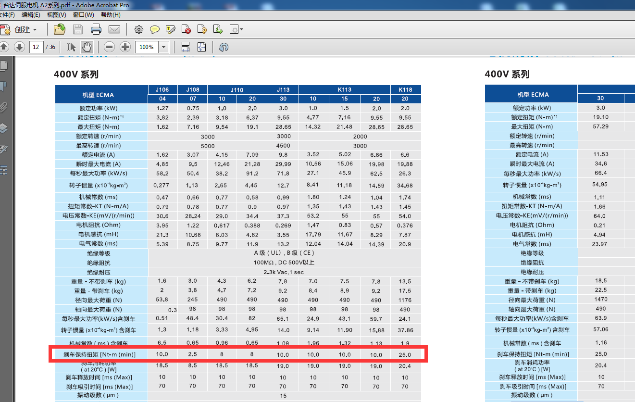
Task: Click the 电机感抗 (mH) label in left table
Action: coord(98,234)
